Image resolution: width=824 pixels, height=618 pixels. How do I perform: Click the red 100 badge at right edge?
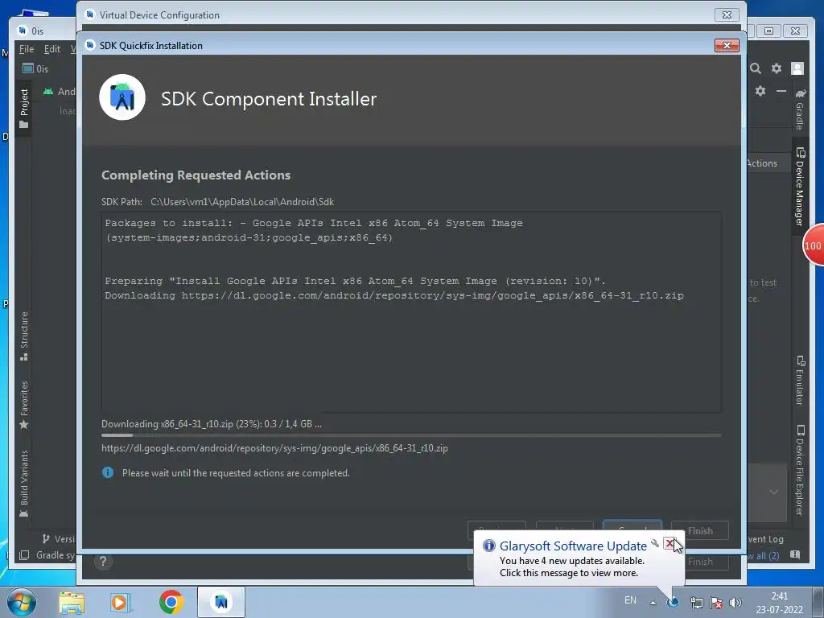813,245
